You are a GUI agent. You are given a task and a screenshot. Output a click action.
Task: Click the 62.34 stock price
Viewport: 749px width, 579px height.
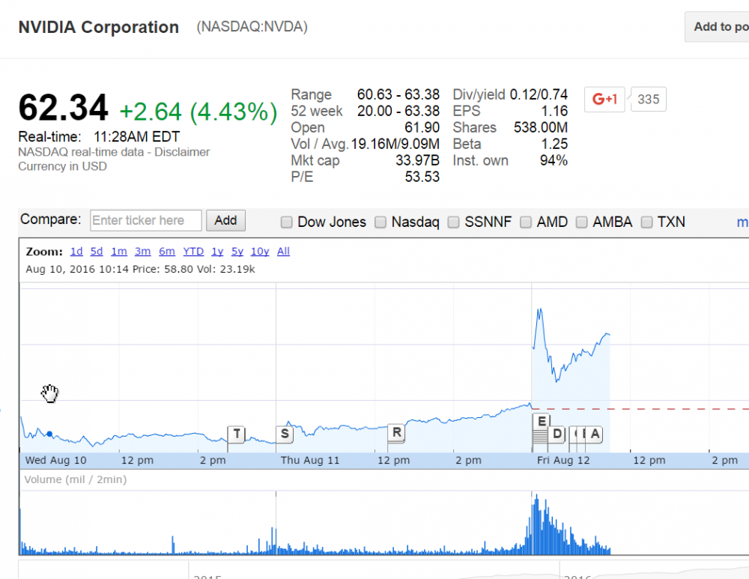63,108
